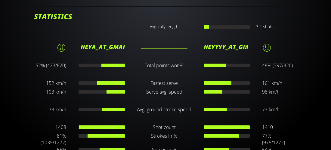Click the Avg. rally length label
The width and height of the screenshot is (331, 150).
pos(164,27)
